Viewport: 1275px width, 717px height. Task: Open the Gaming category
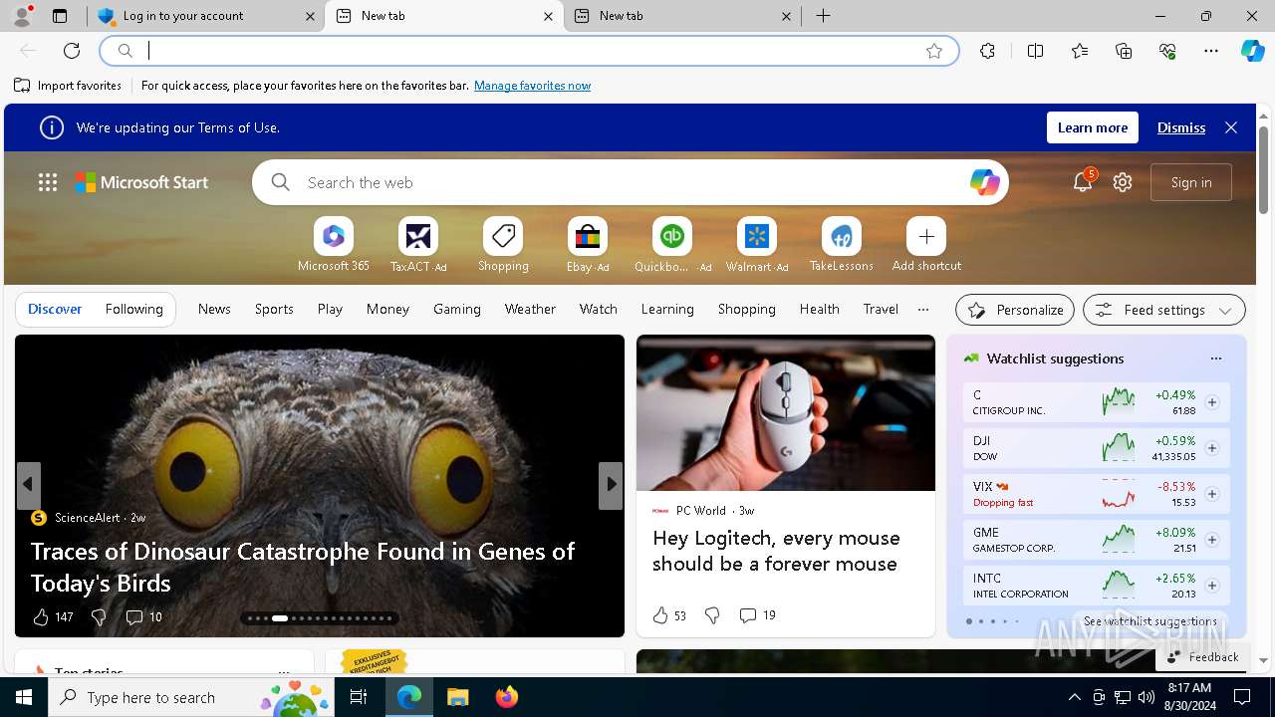tap(457, 309)
